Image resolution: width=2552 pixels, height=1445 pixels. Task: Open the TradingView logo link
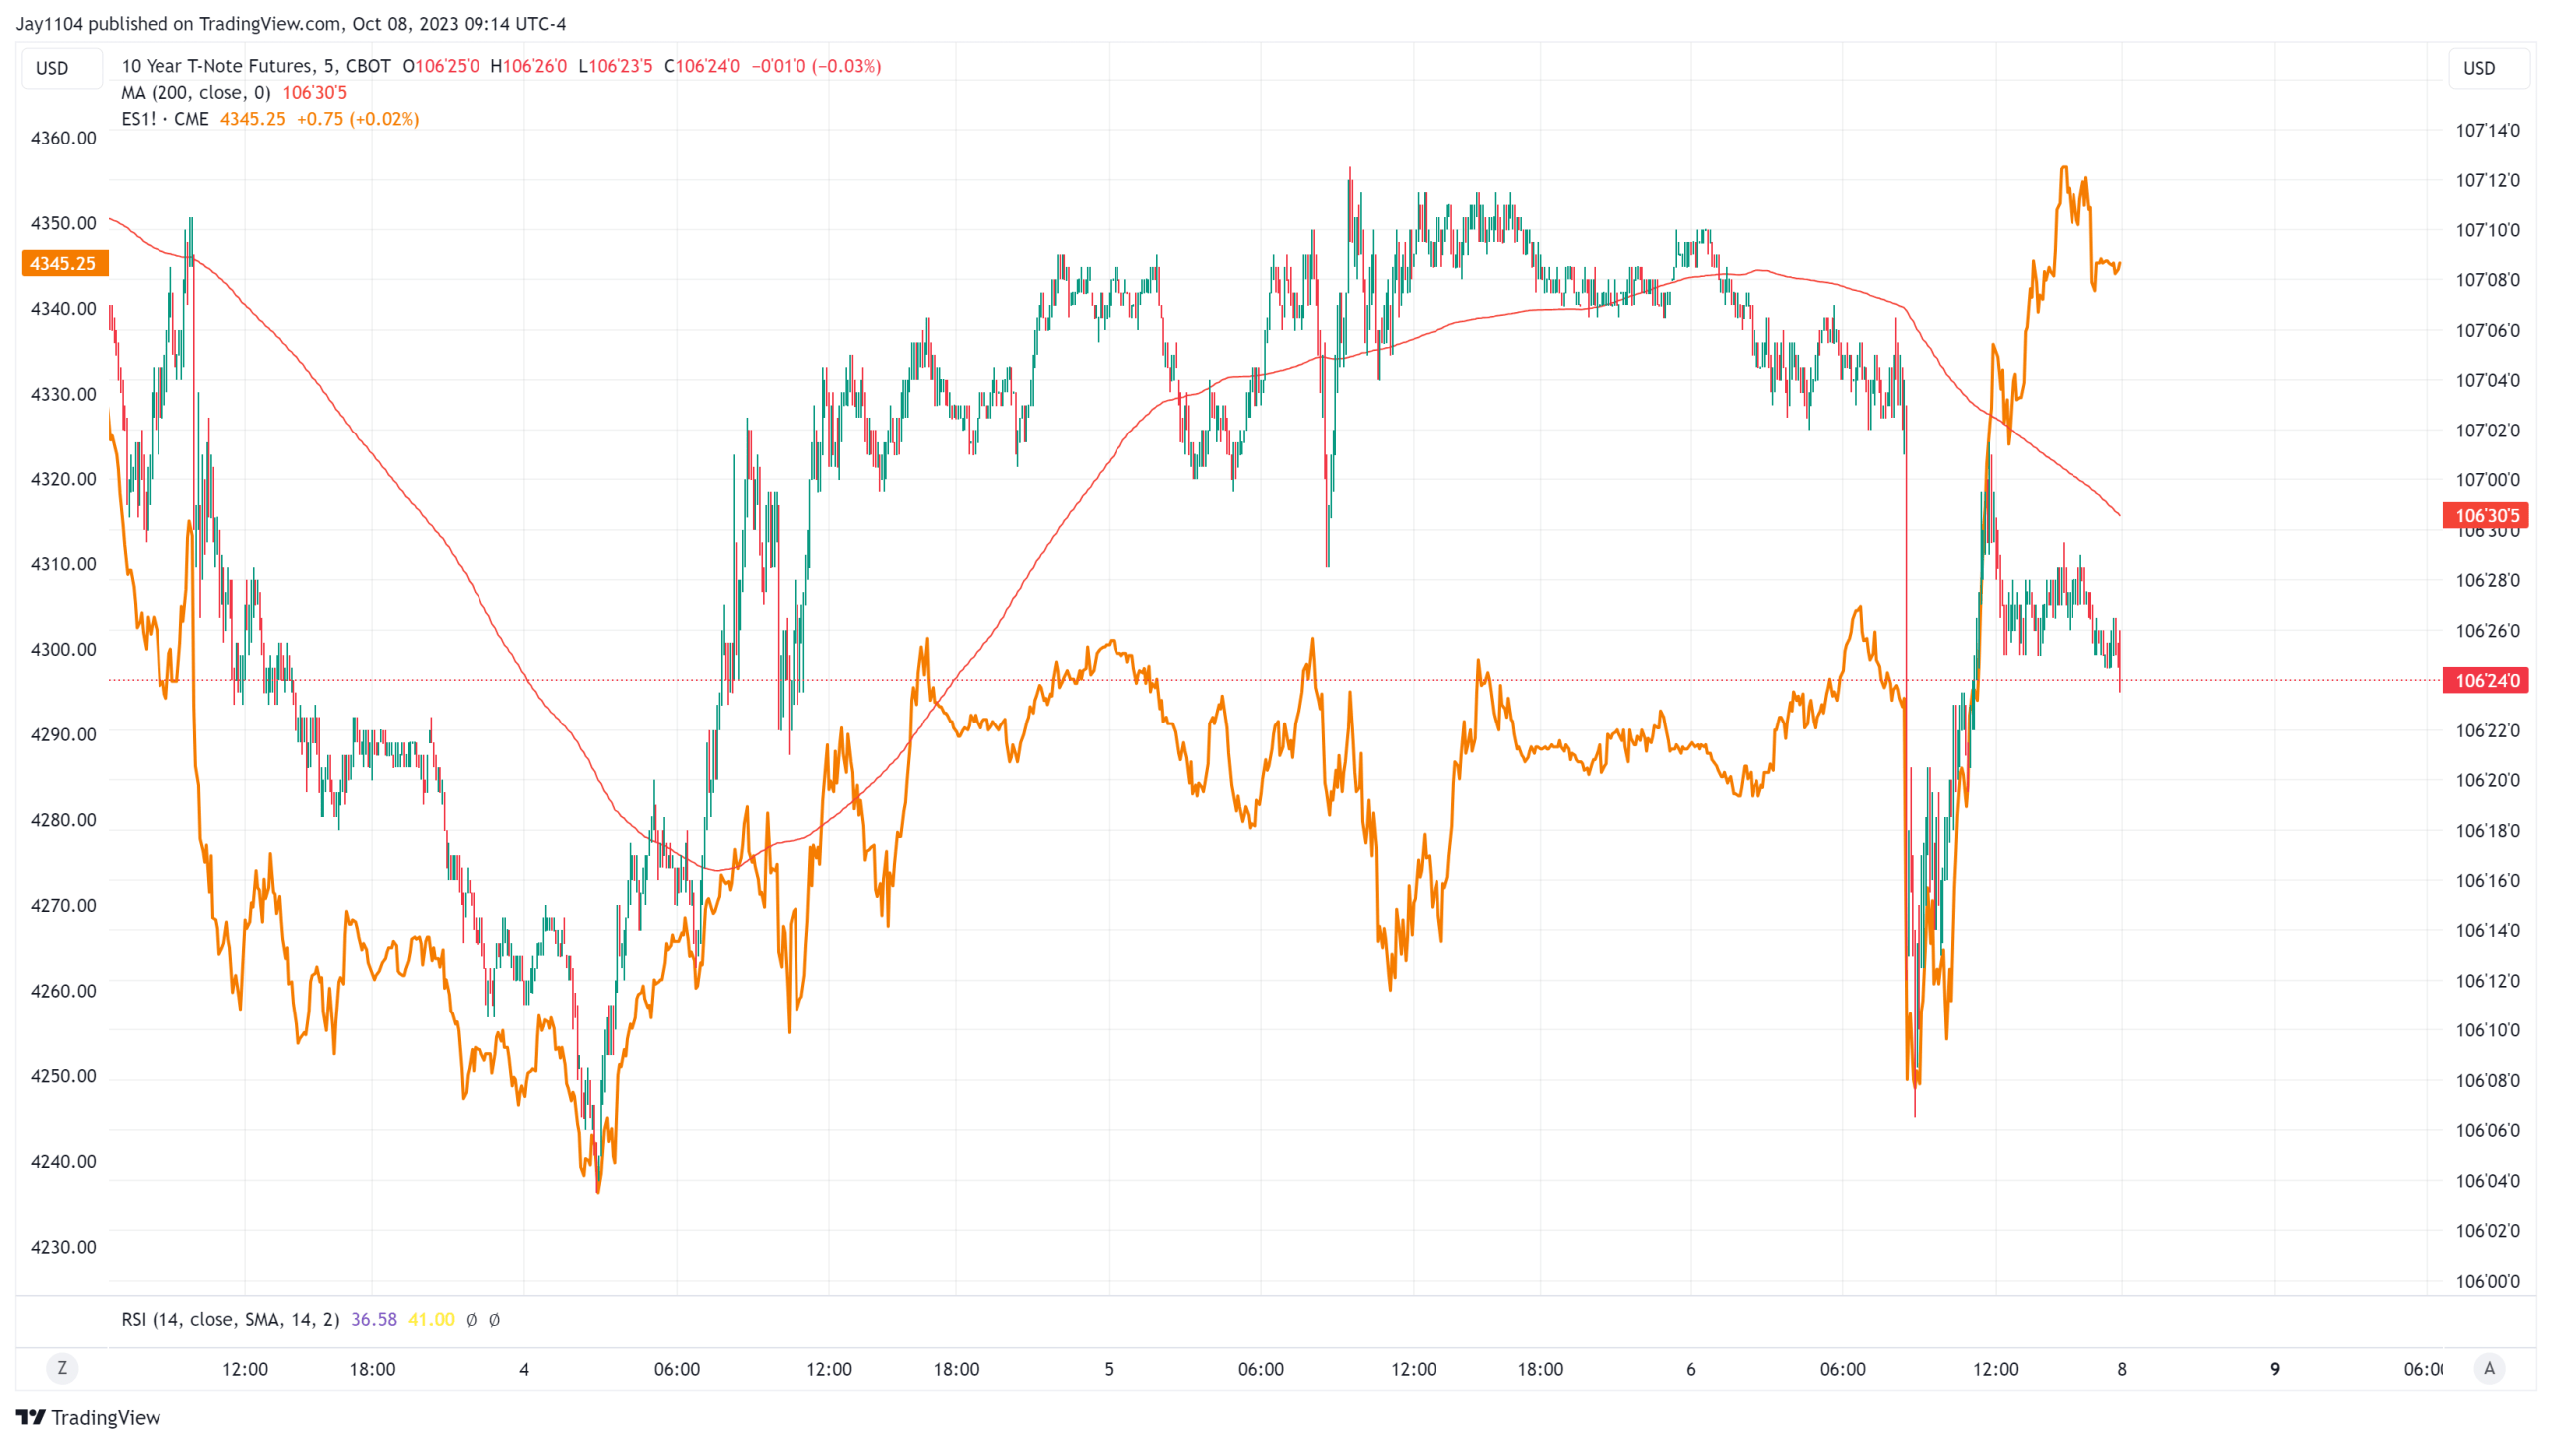point(88,1417)
